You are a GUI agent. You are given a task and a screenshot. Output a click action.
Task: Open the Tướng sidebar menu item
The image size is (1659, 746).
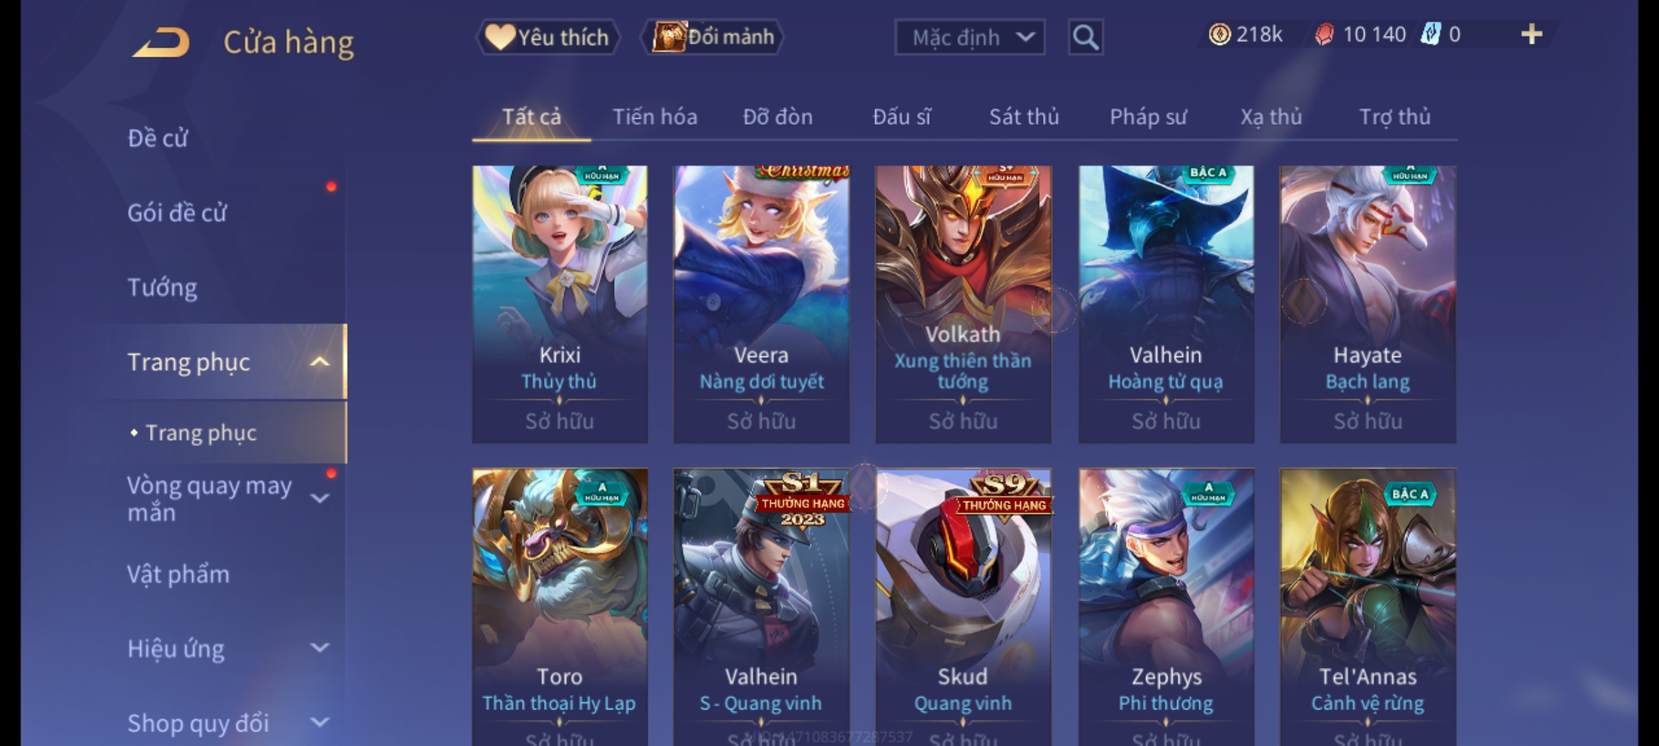coord(162,287)
